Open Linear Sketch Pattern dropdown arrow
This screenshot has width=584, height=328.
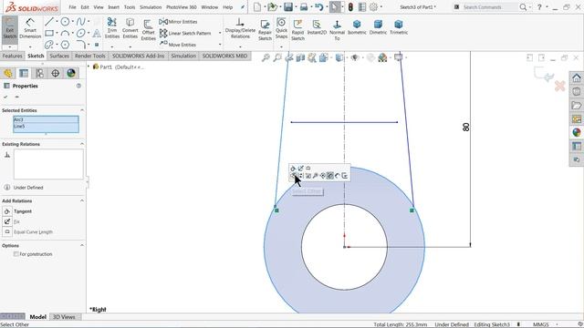tap(220, 33)
